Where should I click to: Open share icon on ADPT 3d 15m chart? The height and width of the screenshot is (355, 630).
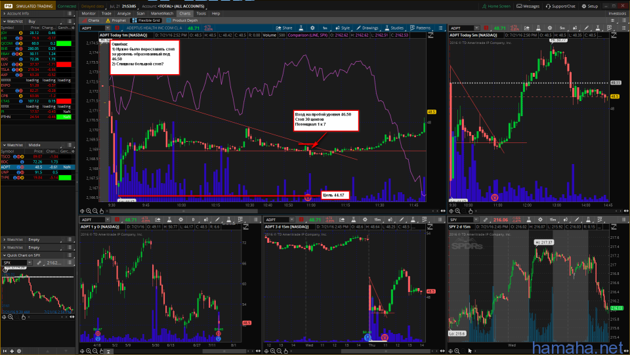[x=342, y=220]
